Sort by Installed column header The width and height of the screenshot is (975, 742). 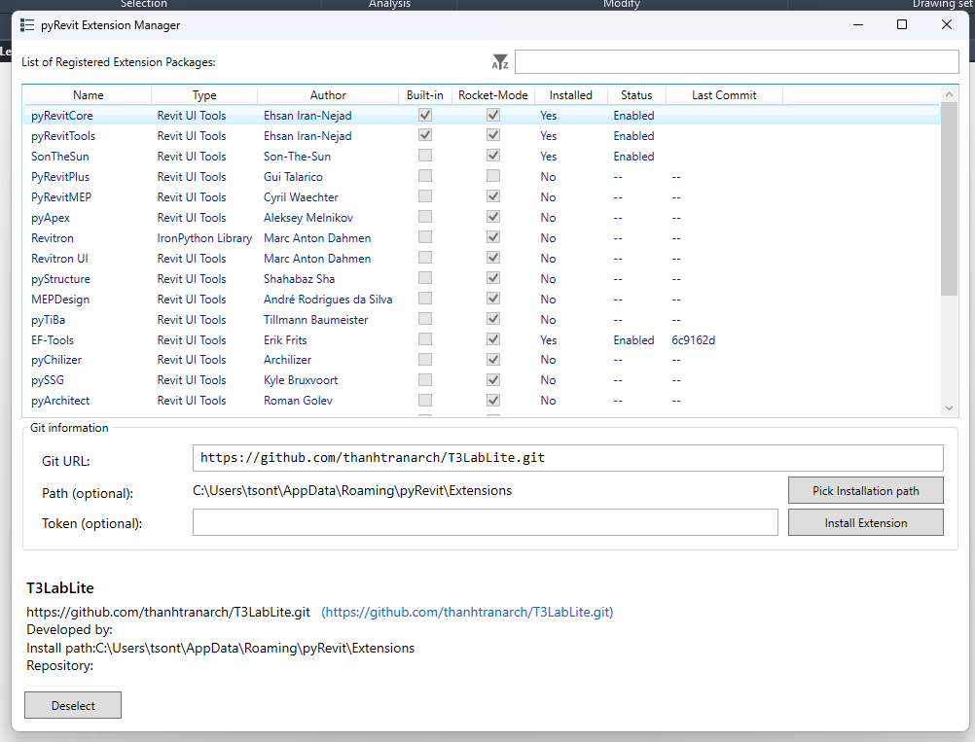pos(570,95)
